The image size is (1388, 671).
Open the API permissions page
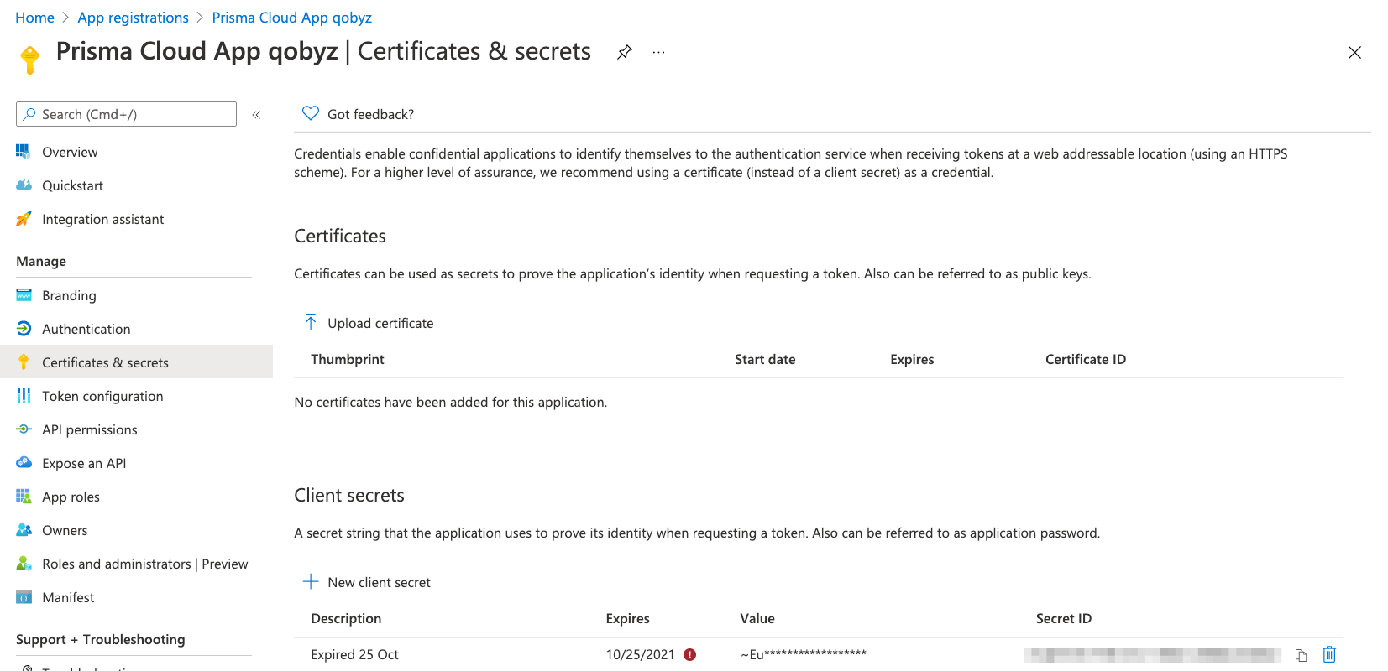[89, 429]
